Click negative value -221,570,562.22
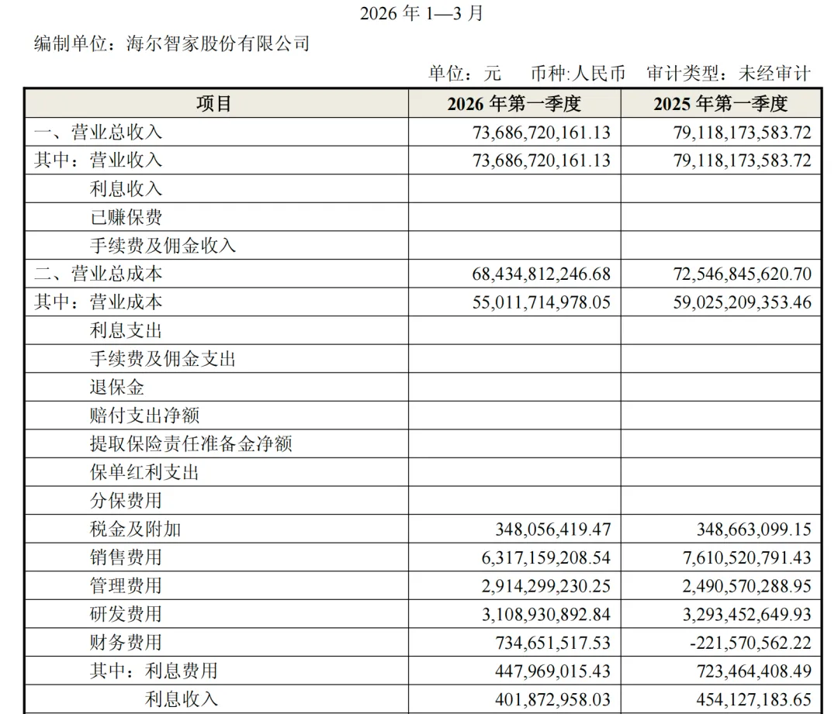838x714 pixels. coord(751,643)
